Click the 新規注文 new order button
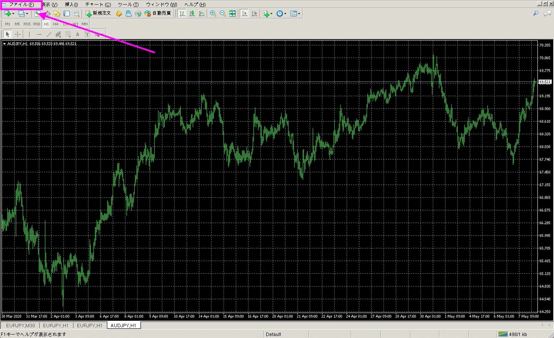 coord(98,13)
